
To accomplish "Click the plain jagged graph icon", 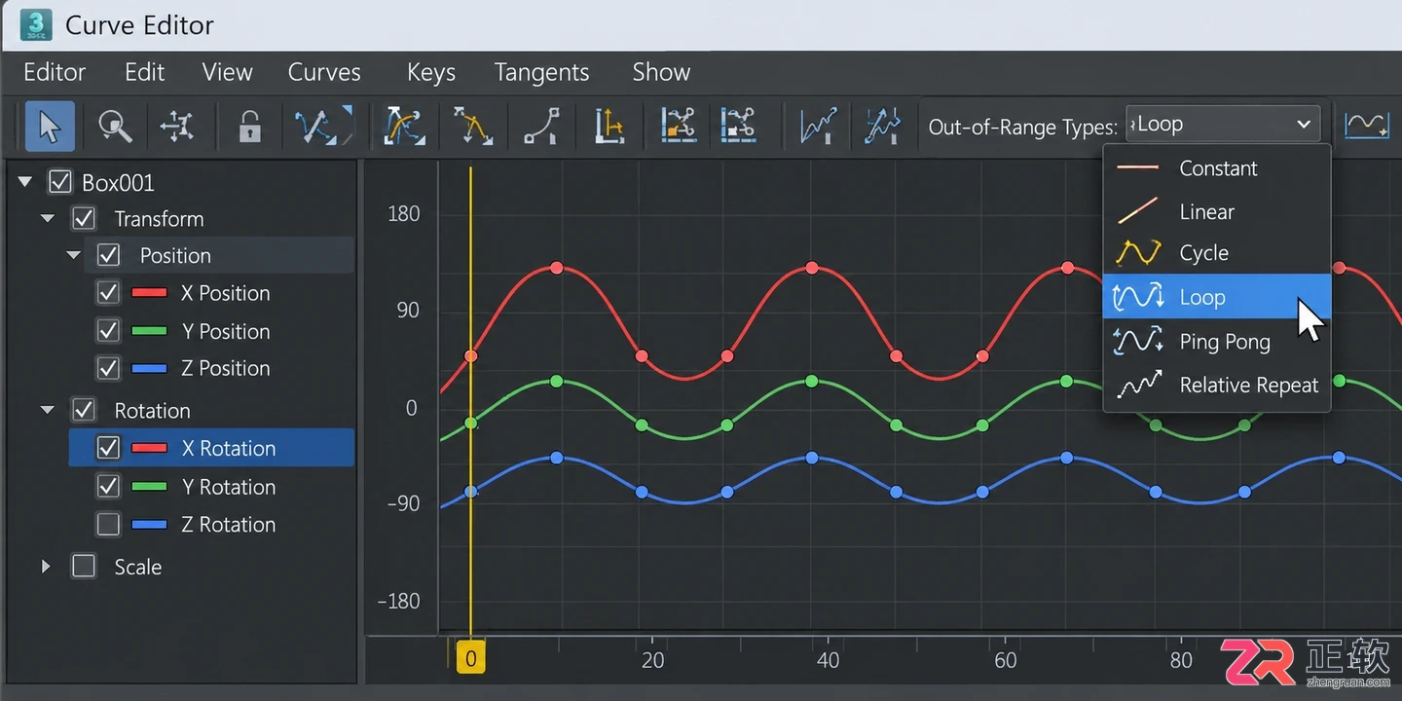I will tap(819, 126).
